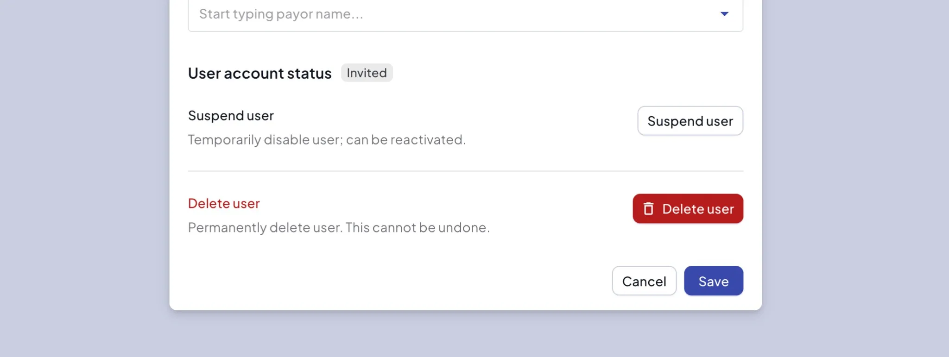Screen dimensions: 949x357
Task: Click the Suspend user section label
Action: [x=230, y=115]
